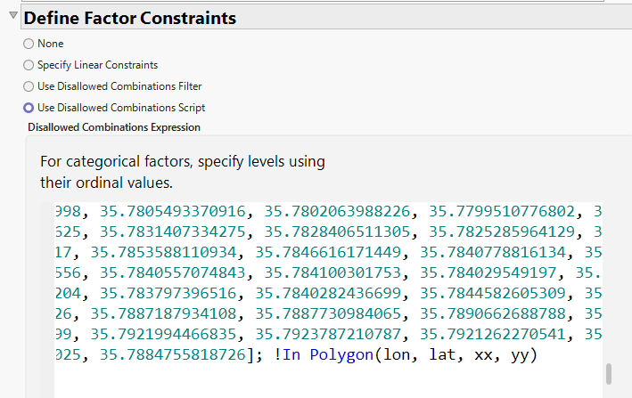Click value 35.7921262270541 in script
This screenshot has width=632, height=398.
[493, 335]
